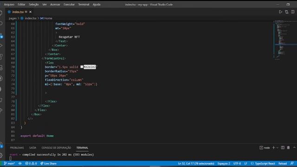Open the Seleção menu
Viewport: 297px width, 167px height.
(34, 4)
